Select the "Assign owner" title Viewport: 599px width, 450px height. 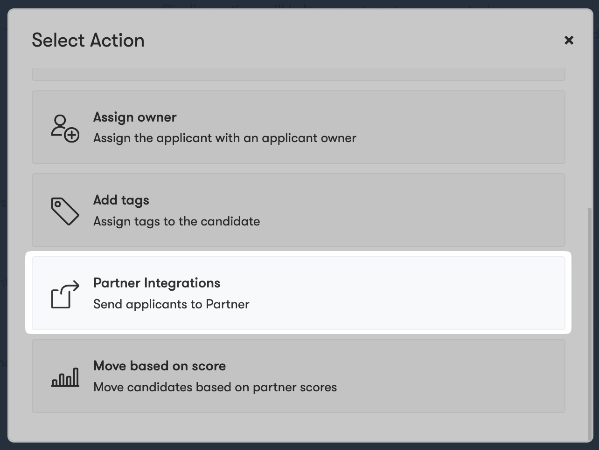point(135,117)
